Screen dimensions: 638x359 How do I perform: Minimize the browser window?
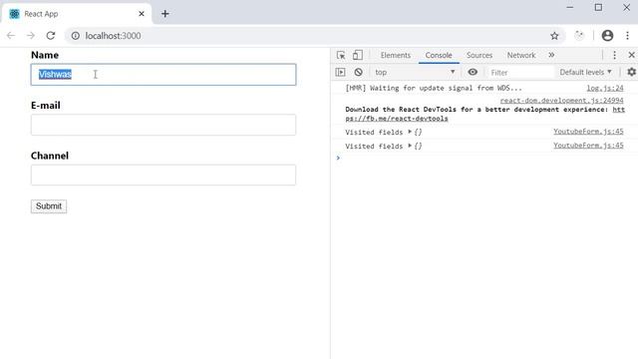point(569,7)
